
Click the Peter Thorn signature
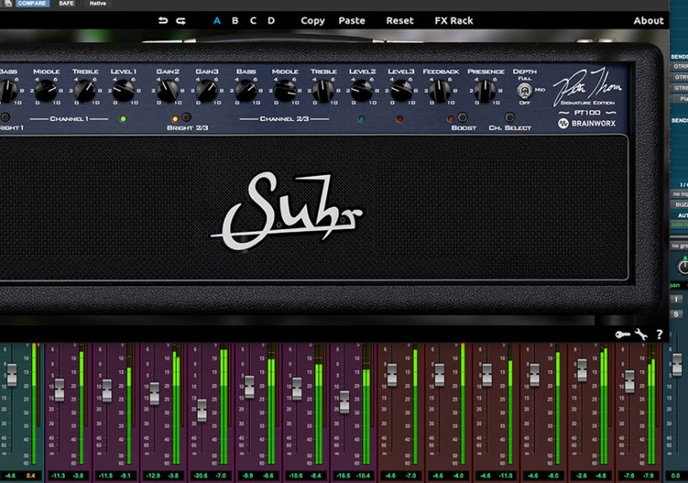point(588,86)
